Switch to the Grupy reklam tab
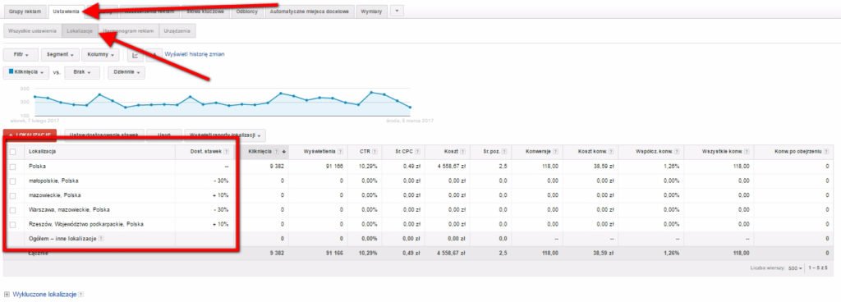The height and width of the screenshot is (302, 841). (x=25, y=11)
